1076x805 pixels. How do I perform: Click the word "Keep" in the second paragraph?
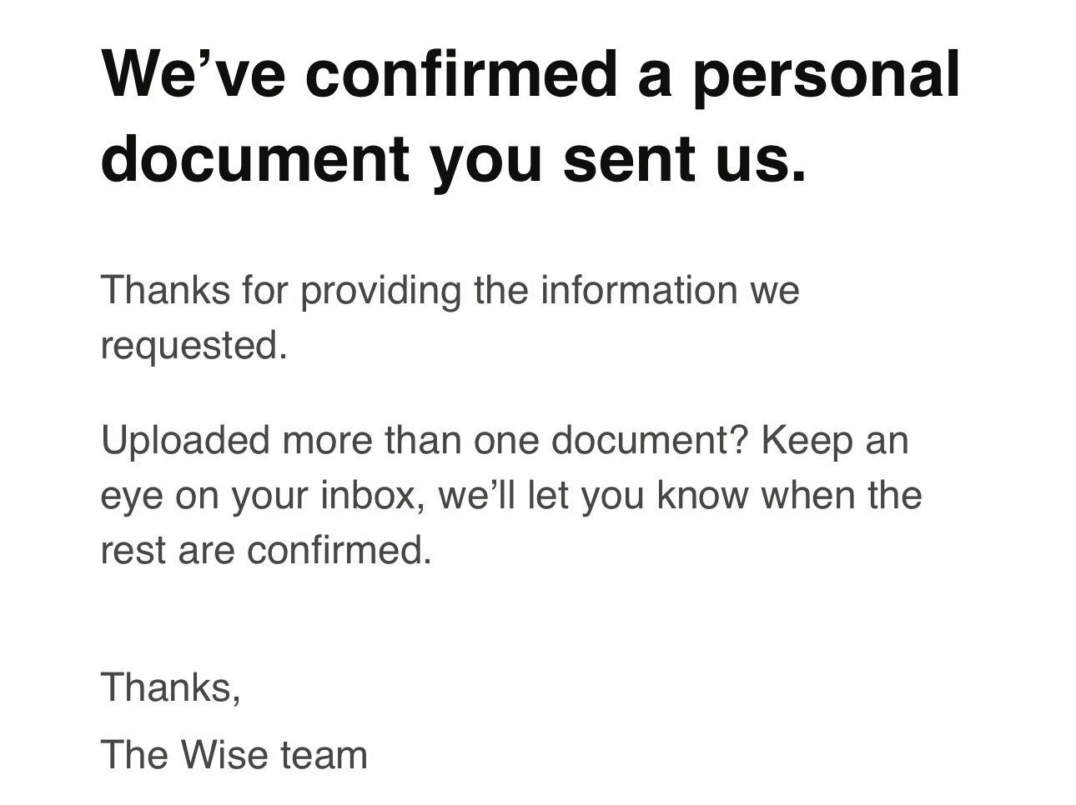coord(806,440)
